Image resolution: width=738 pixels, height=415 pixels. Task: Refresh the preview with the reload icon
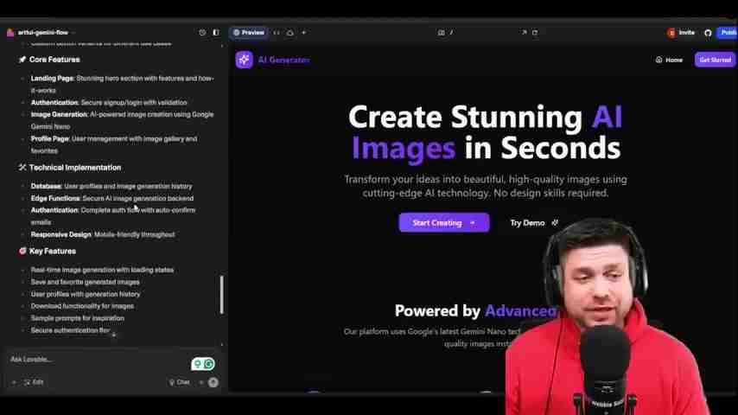[535, 33]
